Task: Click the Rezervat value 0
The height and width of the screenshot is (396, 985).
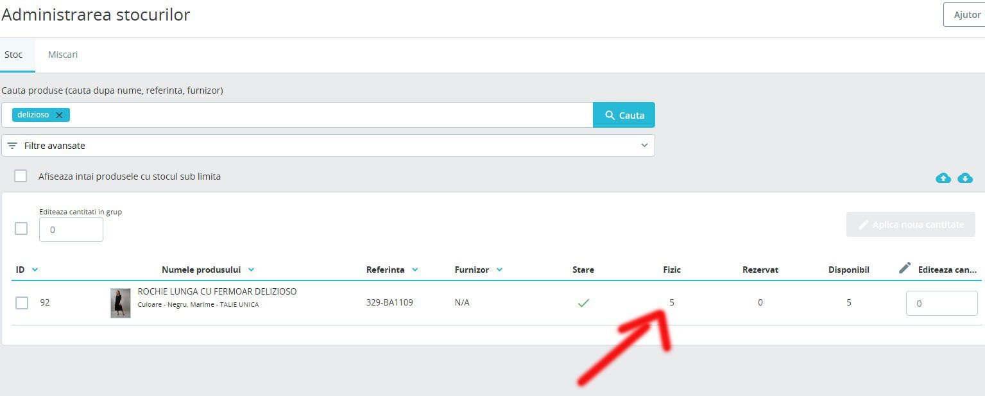Action: [760, 302]
